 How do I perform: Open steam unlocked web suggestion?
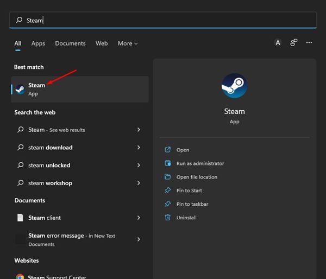(49, 166)
